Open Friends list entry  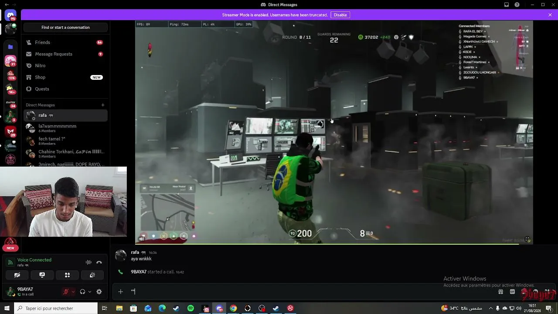pos(65,42)
